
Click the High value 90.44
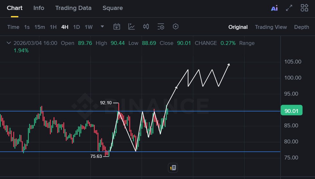118,43
